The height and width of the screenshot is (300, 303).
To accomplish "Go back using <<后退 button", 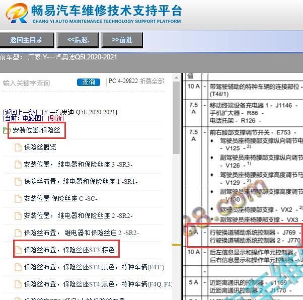I will pyautogui.click(x=78, y=40).
